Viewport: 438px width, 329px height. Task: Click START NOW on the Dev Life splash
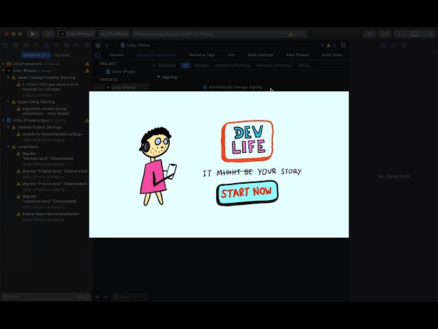tap(247, 193)
